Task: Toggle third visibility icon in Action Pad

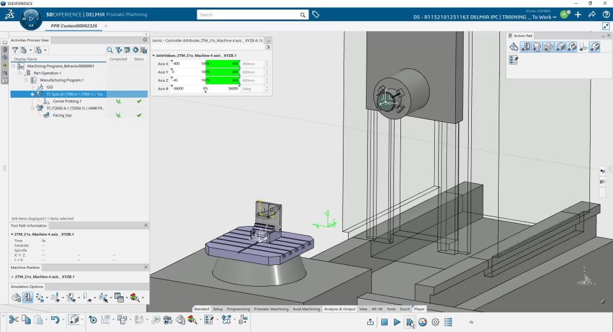Action: point(549,47)
